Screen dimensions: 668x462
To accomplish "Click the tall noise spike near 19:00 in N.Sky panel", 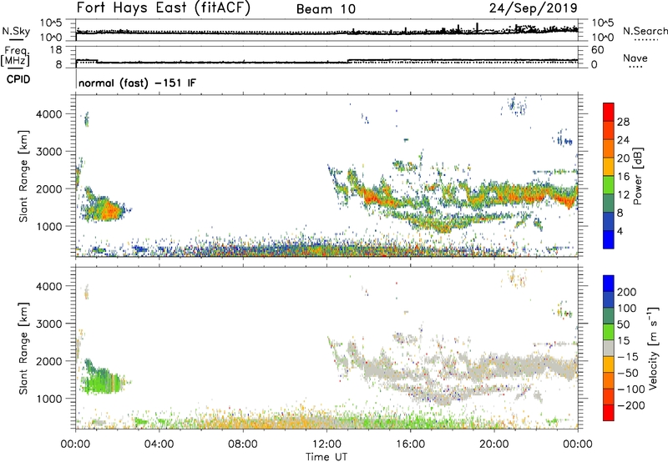I will coord(477,27).
